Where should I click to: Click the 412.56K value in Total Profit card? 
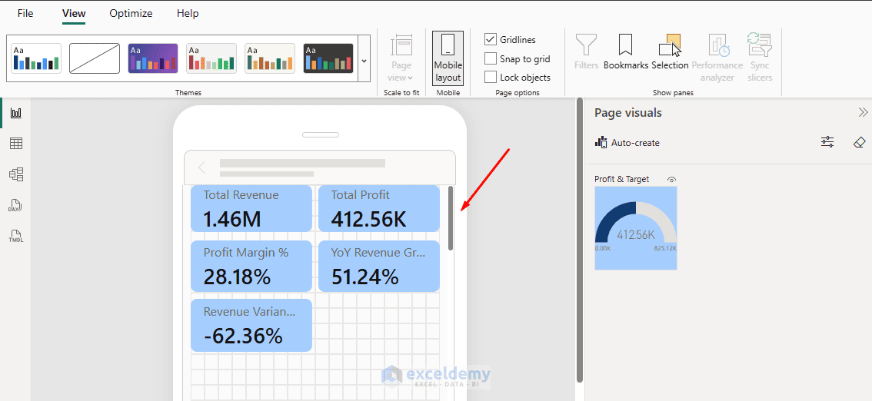click(368, 220)
